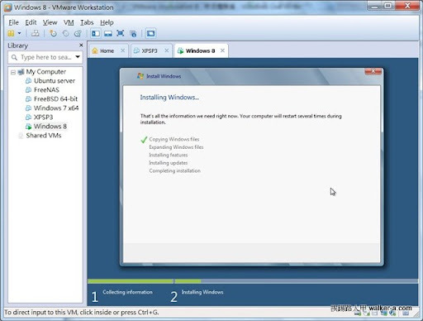Open the VM menu

[x=69, y=22]
